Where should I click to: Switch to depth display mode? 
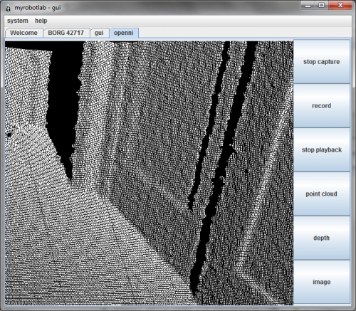(321, 238)
